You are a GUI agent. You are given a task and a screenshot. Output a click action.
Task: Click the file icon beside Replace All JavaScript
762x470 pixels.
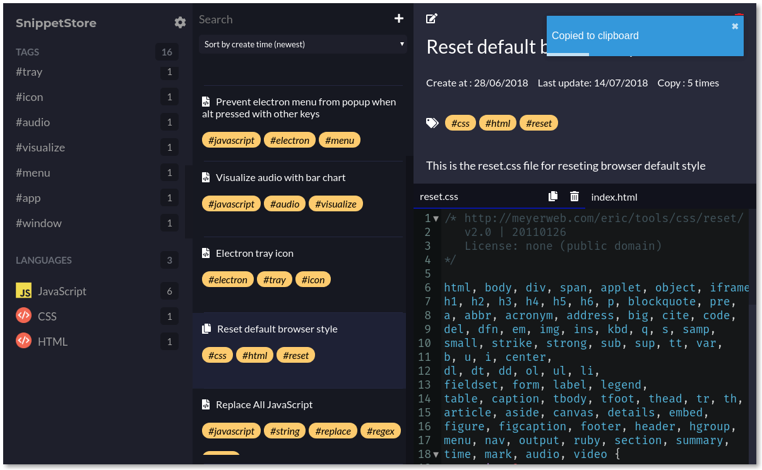tap(206, 404)
